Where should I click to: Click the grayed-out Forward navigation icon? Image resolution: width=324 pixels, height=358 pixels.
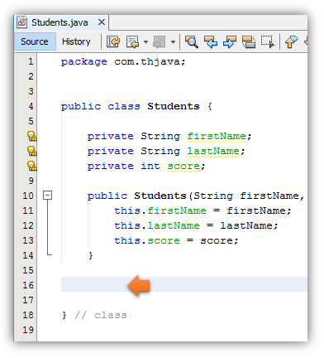(160, 42)
